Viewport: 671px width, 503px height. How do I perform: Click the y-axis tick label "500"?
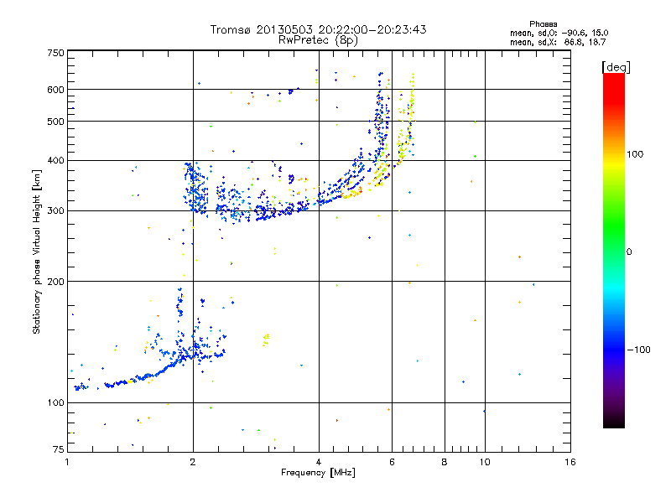tap(55, 122)
